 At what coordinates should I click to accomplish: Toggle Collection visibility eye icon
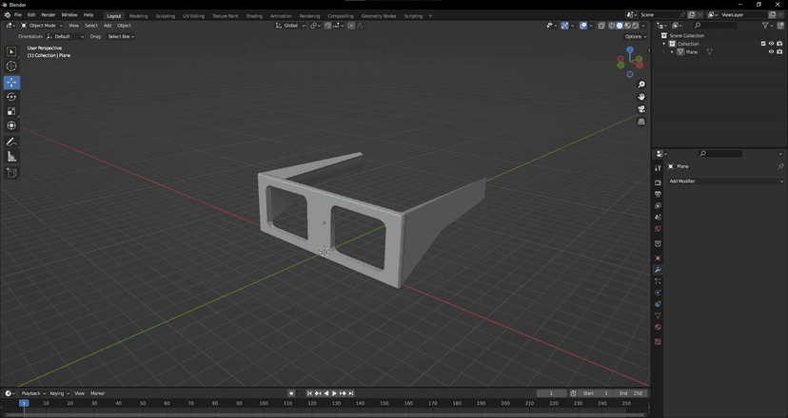coord(772,44)
